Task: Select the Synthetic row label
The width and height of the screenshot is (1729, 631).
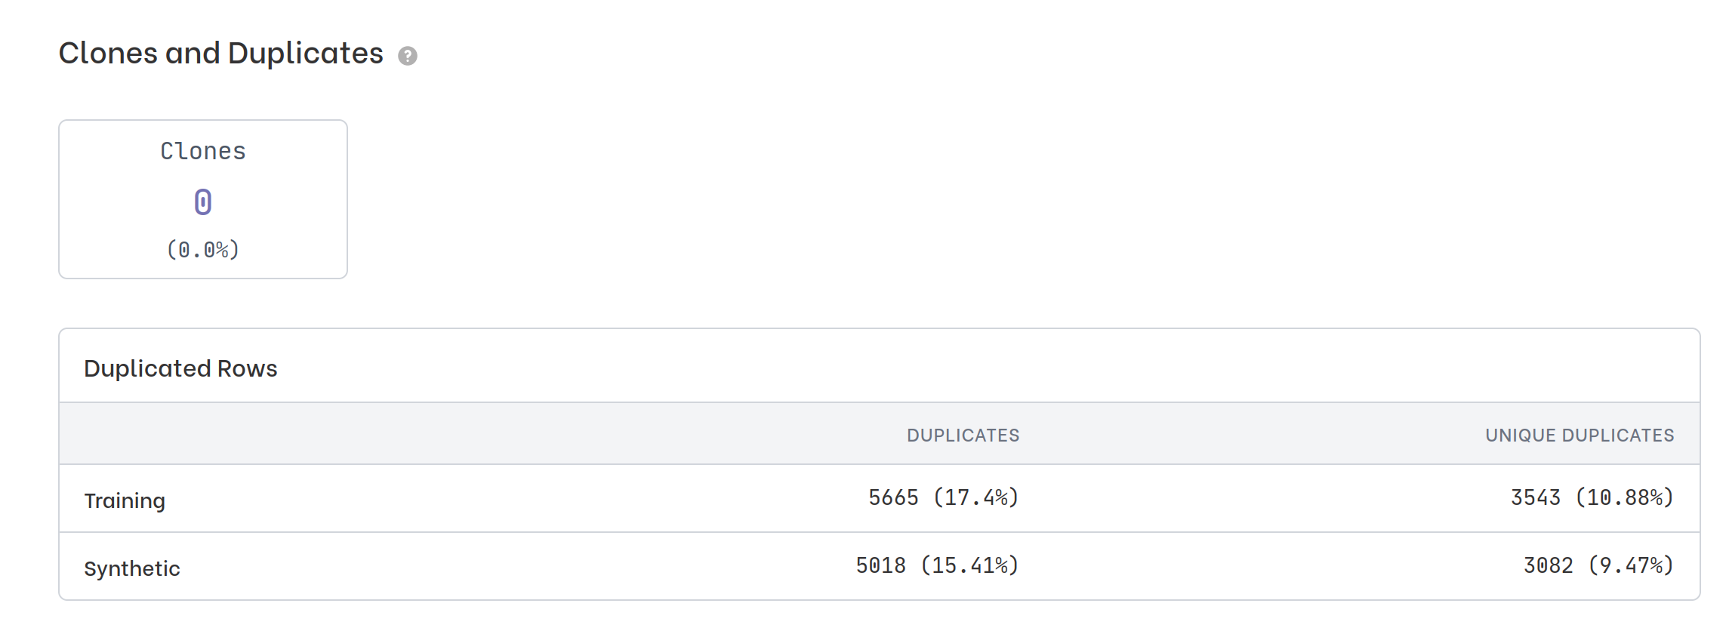Action: point(132,568)
